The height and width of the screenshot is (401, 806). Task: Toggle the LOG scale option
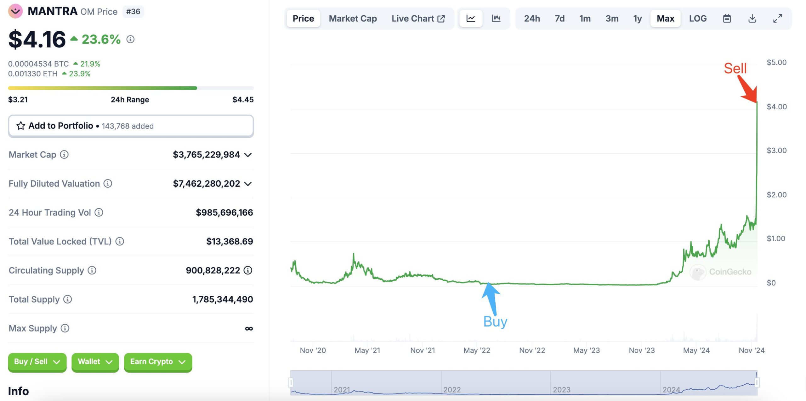click(698, 19)
